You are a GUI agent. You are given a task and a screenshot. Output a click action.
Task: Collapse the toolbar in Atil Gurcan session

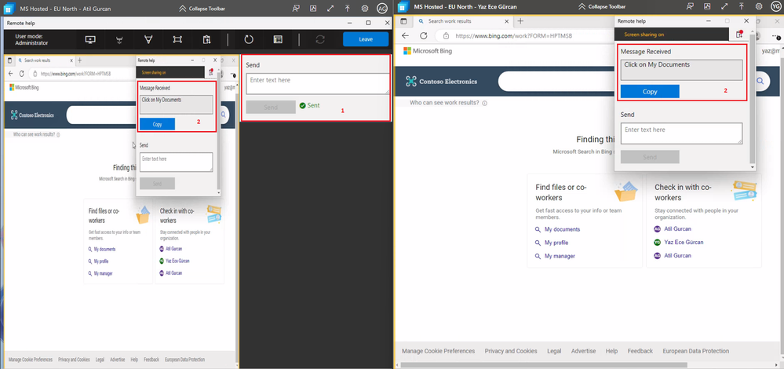click(x=203, y=8)
